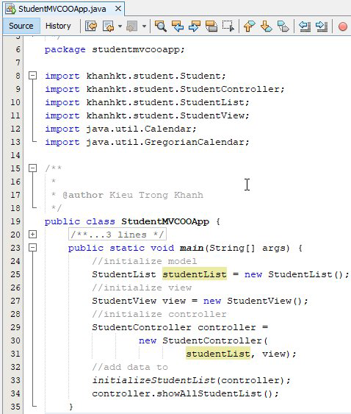Click the Last Edit toolbar icon
The width and height of the screenshot is (351, 414).
coord(91,26)
